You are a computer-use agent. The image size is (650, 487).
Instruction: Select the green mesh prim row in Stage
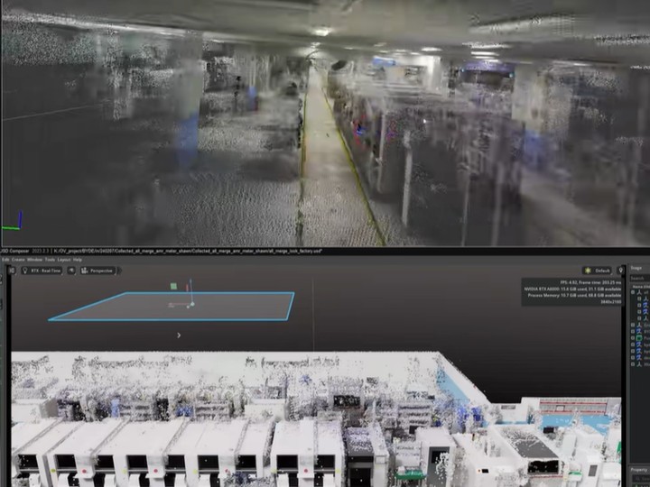tap(641, 338)
